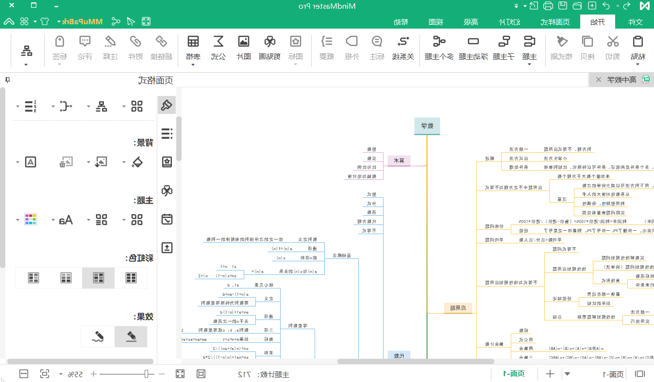Click the Print icon in title bar
Image resolution: width=654 pixels, height=382 pixels.
[548, 6]
